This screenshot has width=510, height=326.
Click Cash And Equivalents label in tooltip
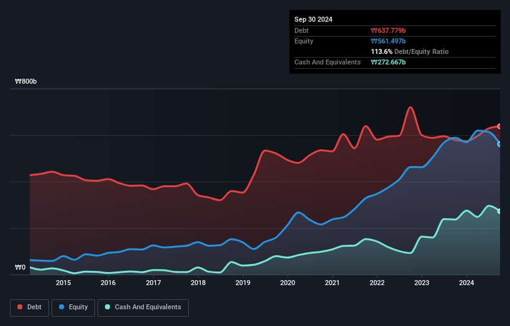coord(327,62)
